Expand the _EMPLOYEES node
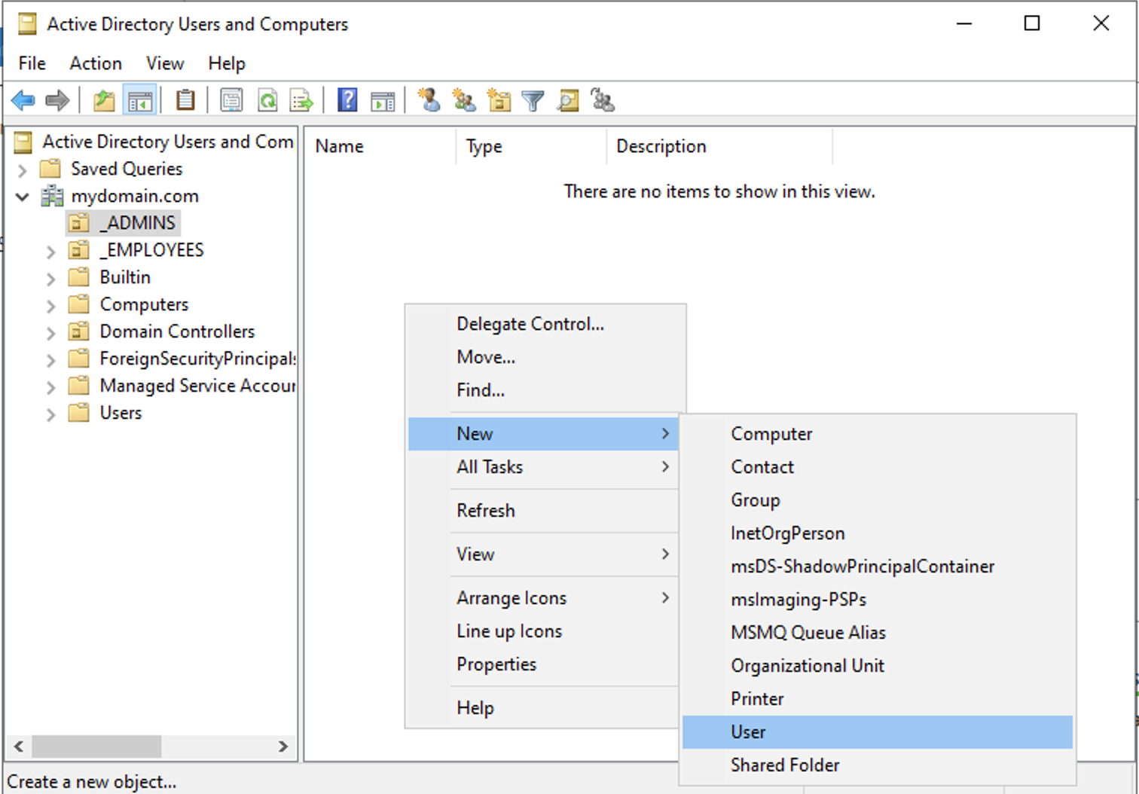This screenshot has height=794, width=1139. tap(50, 252)
